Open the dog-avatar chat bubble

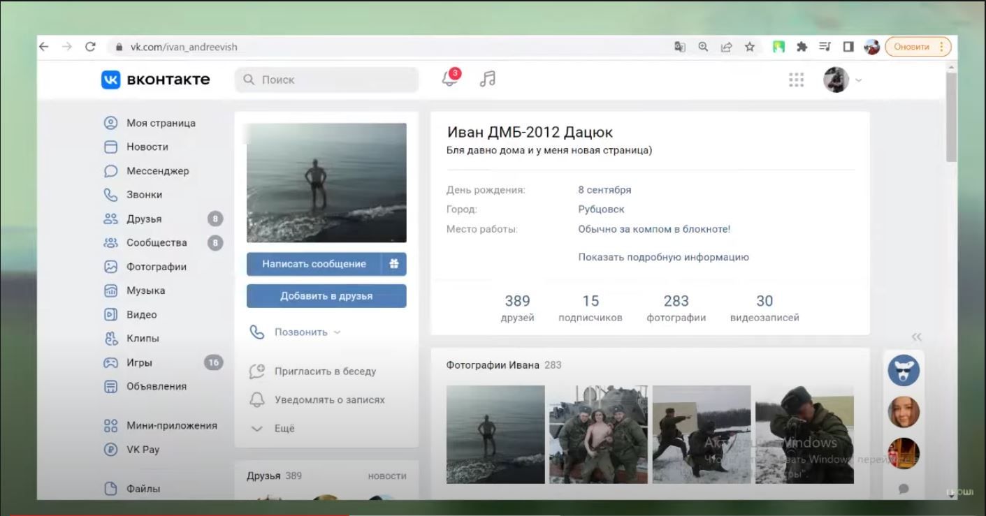tap(904, 370)
